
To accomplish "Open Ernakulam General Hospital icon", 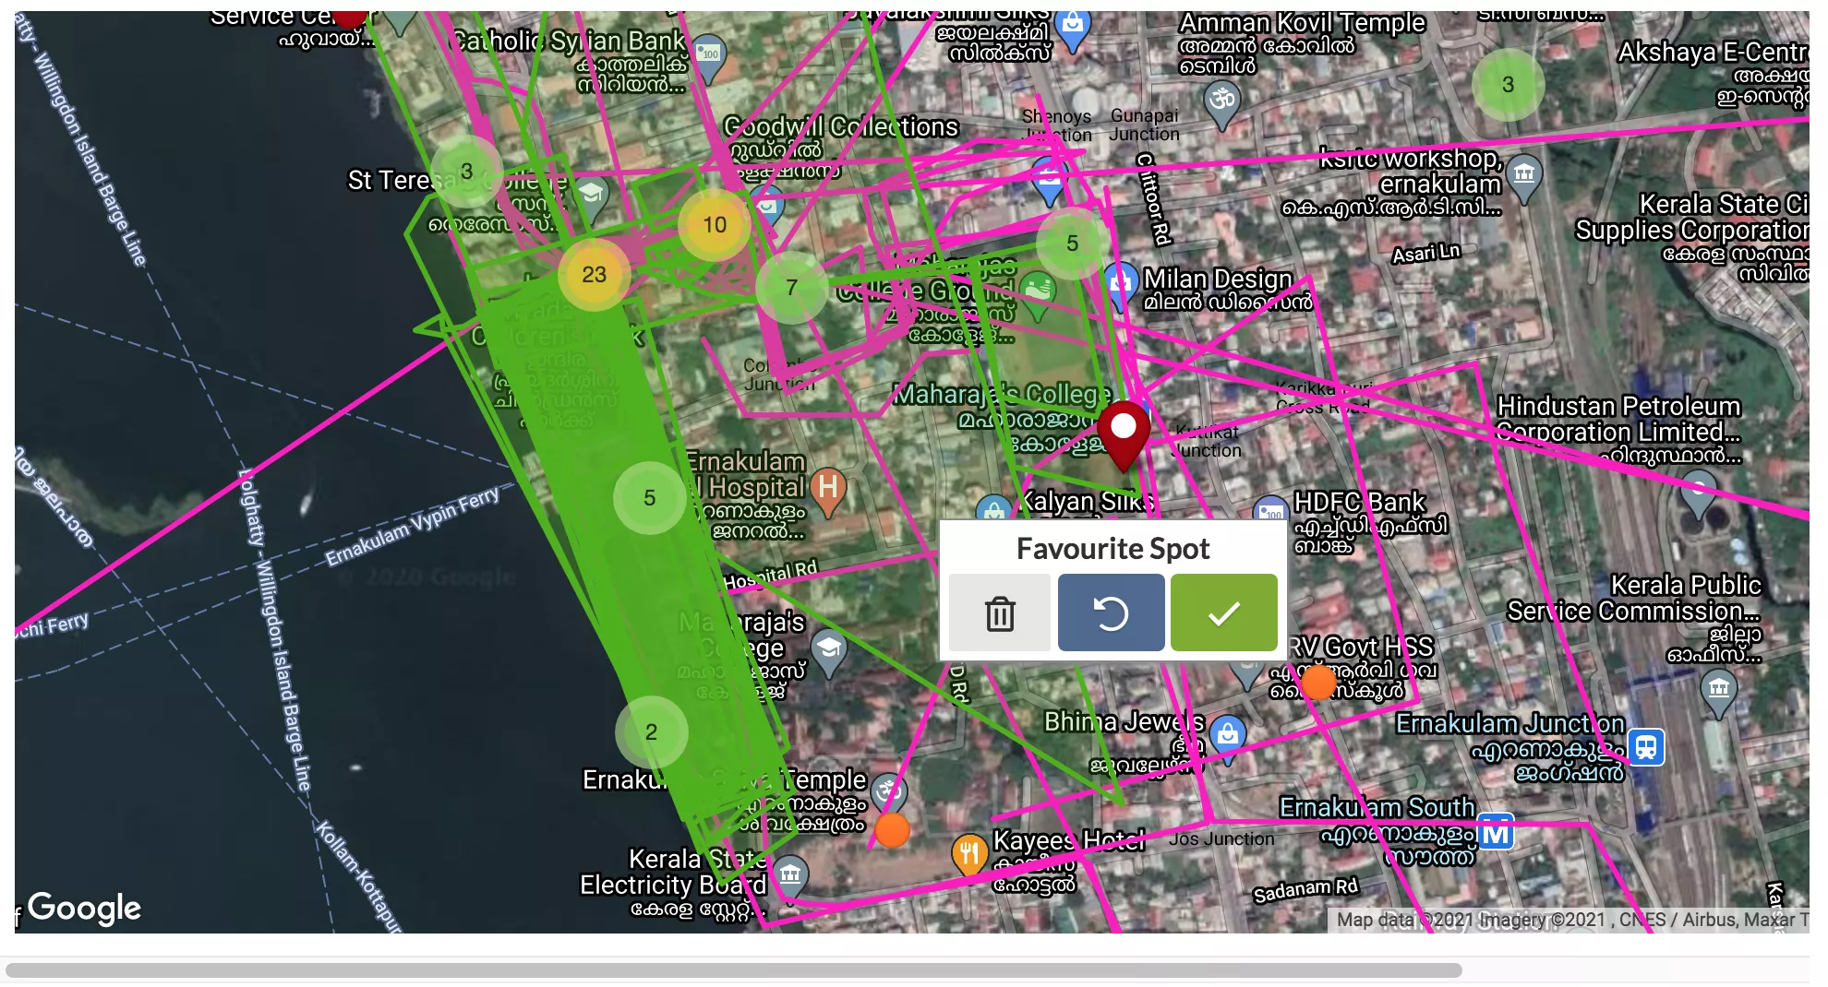I will [x=828, y=487].
